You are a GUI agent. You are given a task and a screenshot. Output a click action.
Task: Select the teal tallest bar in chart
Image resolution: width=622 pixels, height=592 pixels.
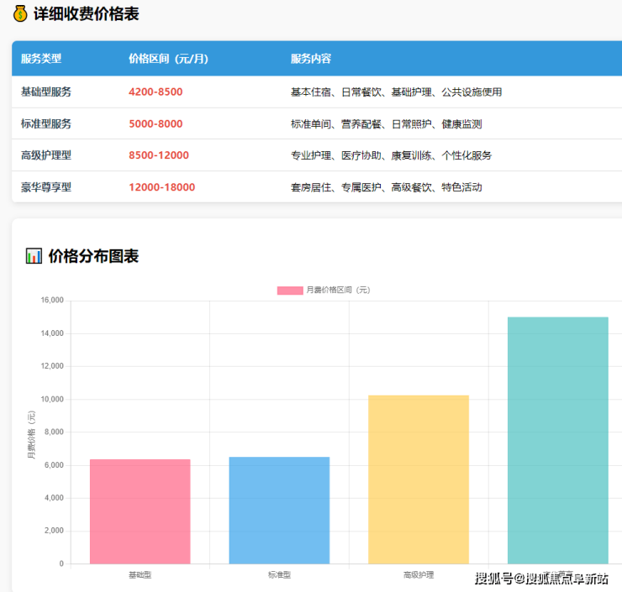coord(557,440)
